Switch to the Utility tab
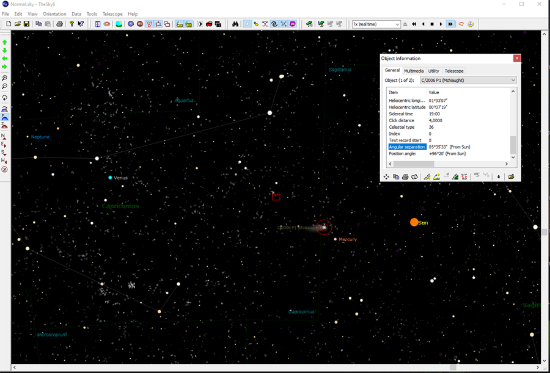Screen dimensions: 550x373 click(x=433, y=71)
